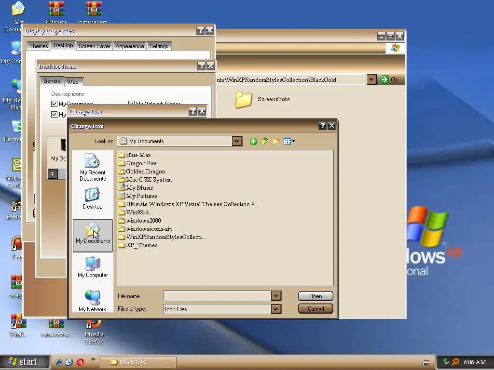Select the windowsicons-zip folder

click(145, 229)
